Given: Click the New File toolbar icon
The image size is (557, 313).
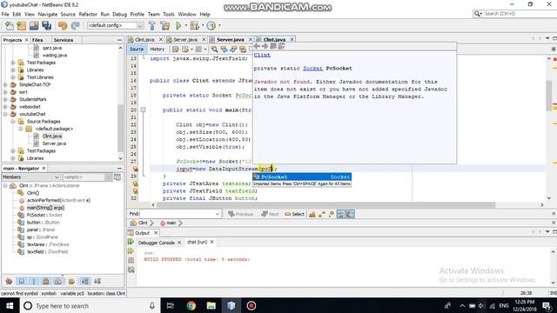Looking at the screenshot, I should (x=10, y=25).
